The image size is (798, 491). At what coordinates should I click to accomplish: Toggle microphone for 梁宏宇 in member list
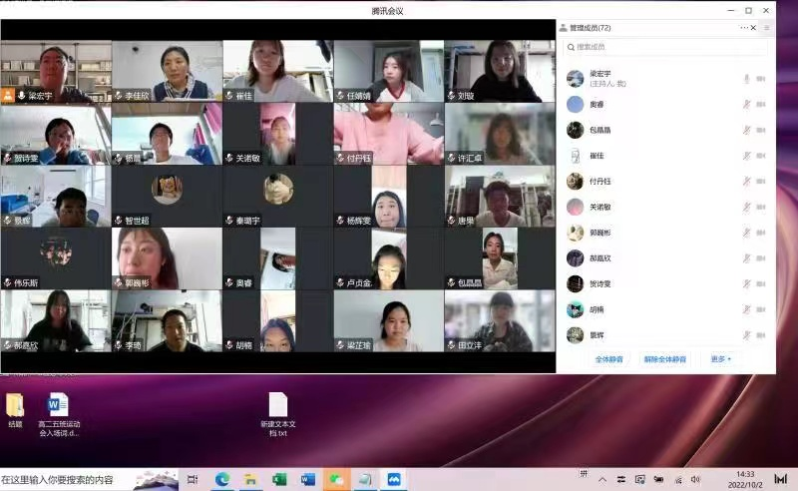coord(745,79)
